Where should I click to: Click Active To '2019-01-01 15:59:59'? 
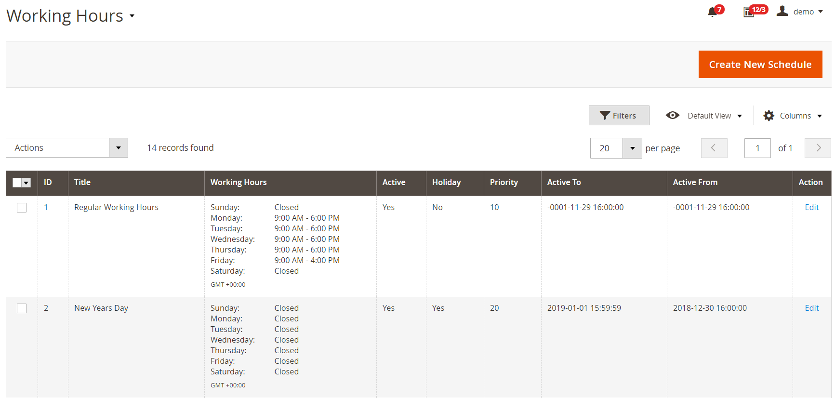pyautogui.click(x=584, y=308)
